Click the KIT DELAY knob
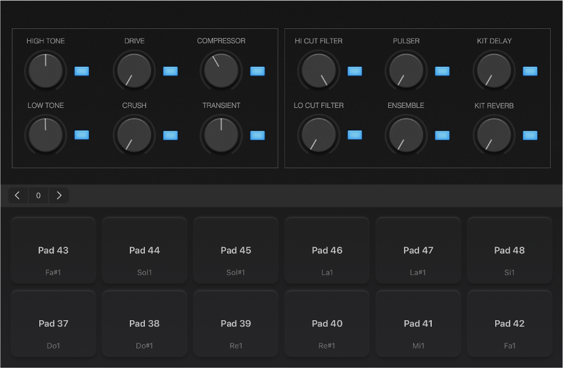This screenshot has height=369, width=564. coord(493,71)
